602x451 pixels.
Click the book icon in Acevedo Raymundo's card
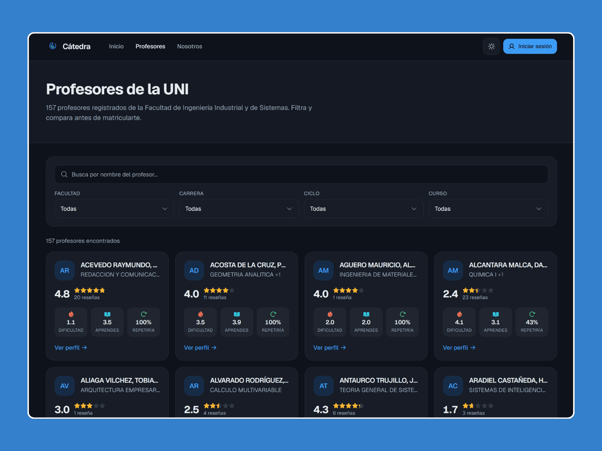pos(107,314)
